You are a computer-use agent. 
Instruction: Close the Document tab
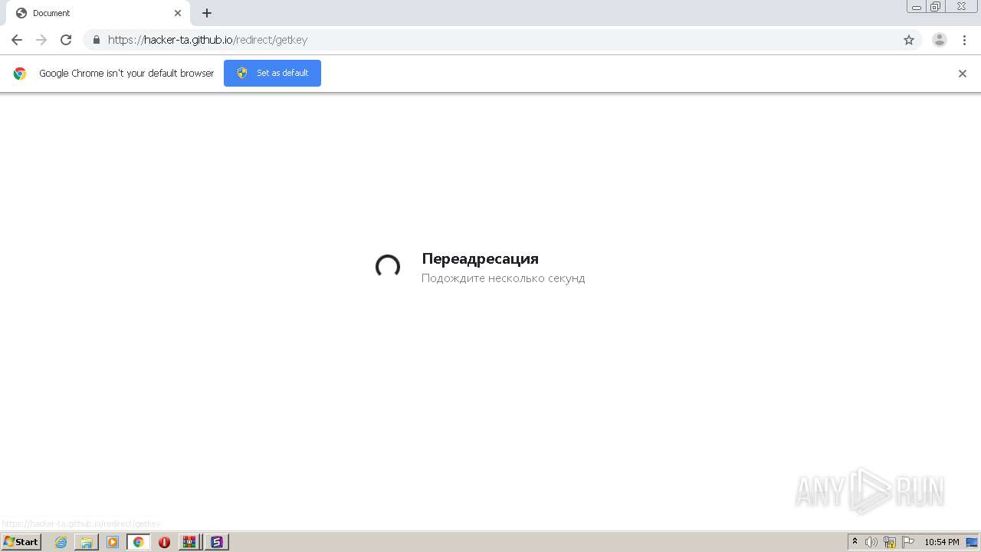tap(178, 13)
